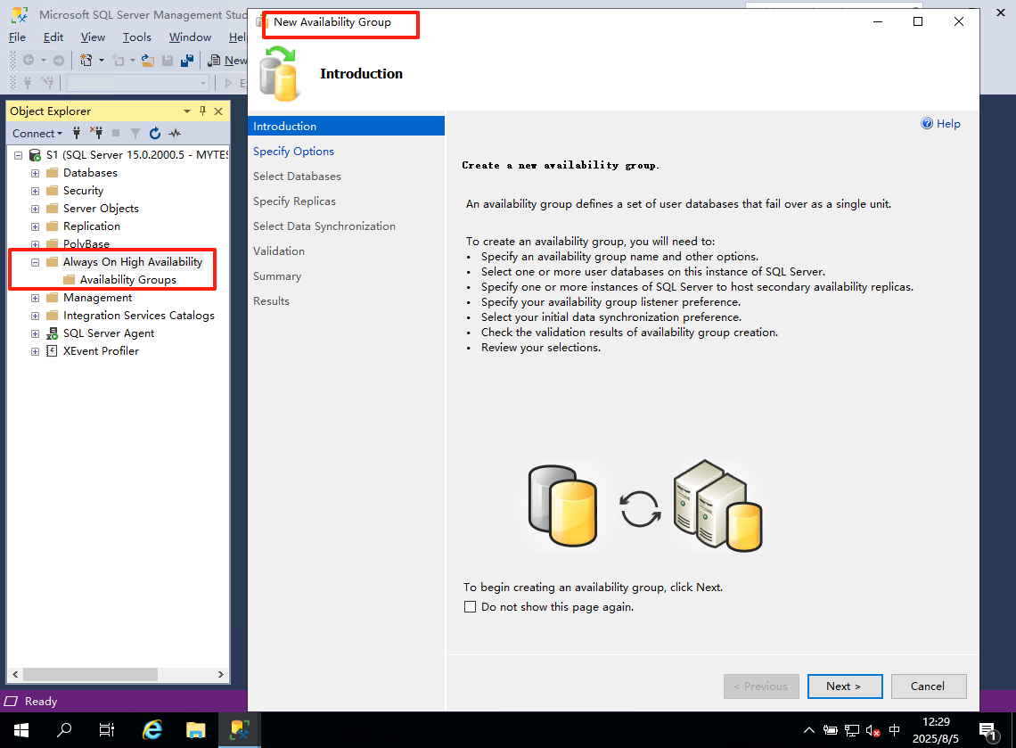Click the Help link in the wizard
1016x748 pixels.
948,123
